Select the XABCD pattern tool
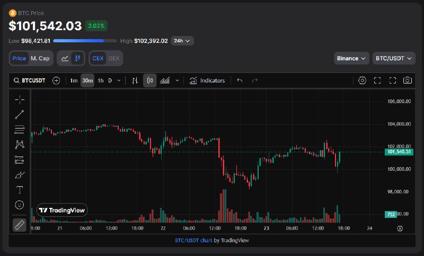Image resolution: width=424 pixels, height=256 pixels. point(20,144)
